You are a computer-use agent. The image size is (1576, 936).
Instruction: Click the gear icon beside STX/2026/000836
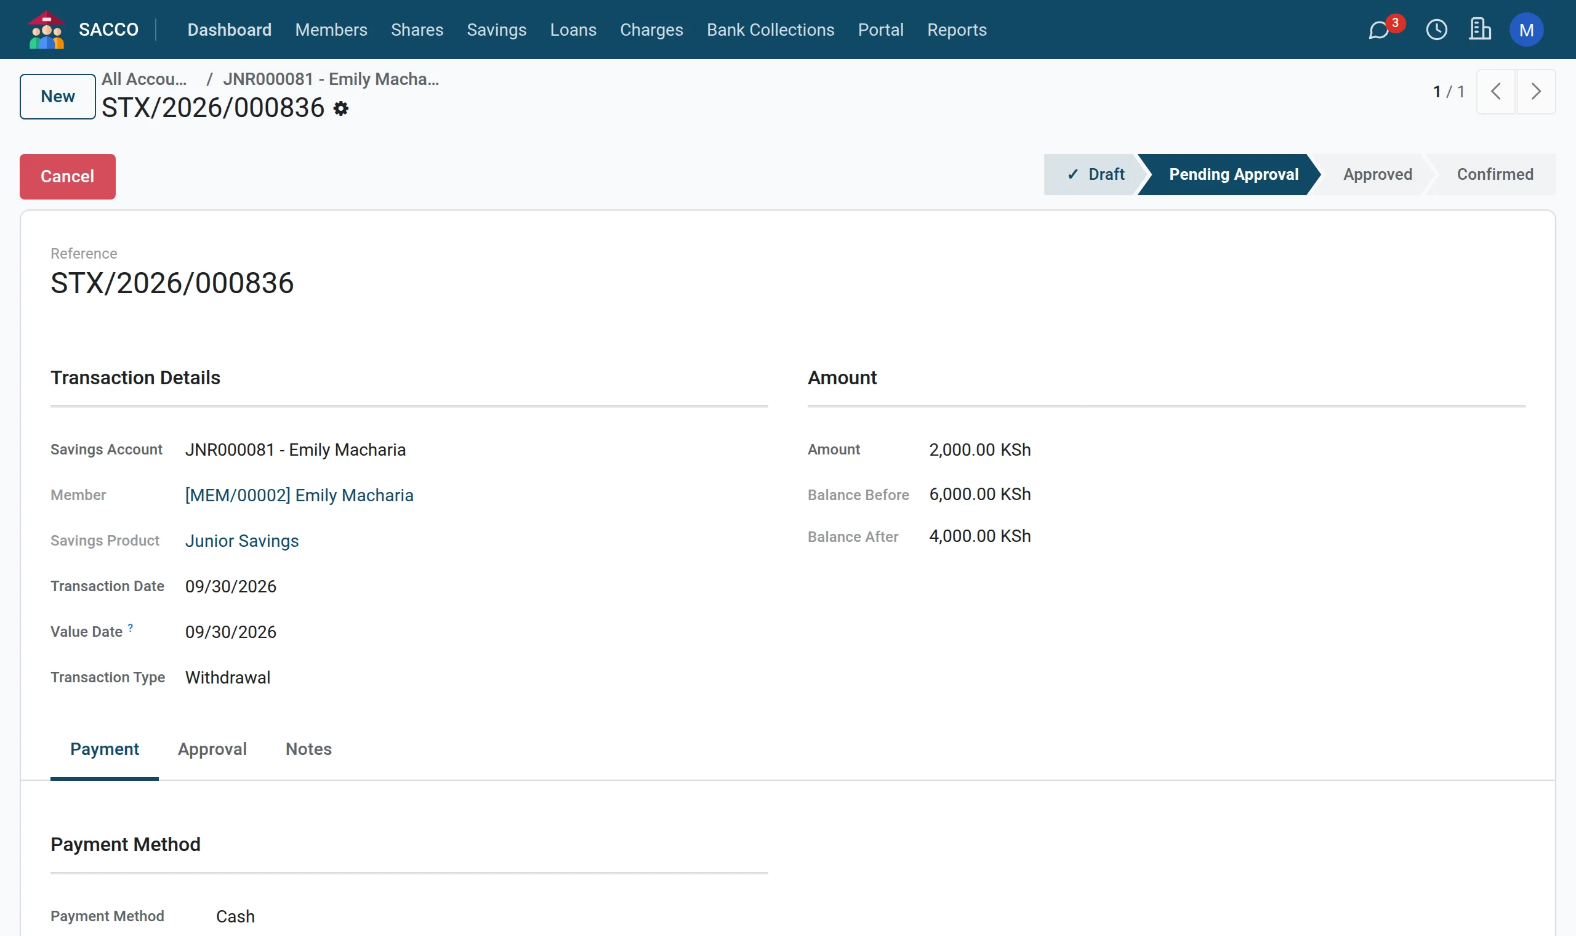341,108
